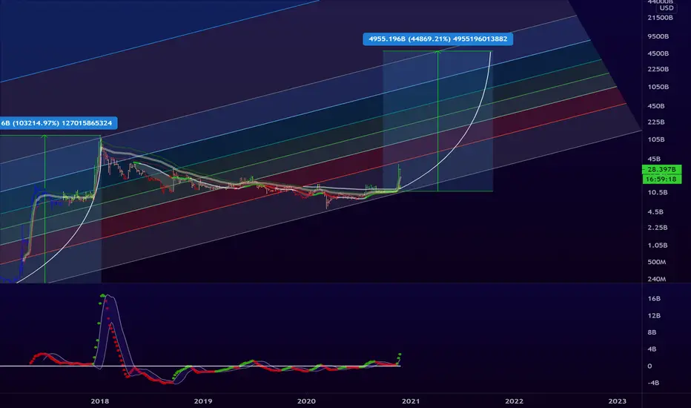
Task: Click the 21500B price axis label
Action: click(660, 18)
